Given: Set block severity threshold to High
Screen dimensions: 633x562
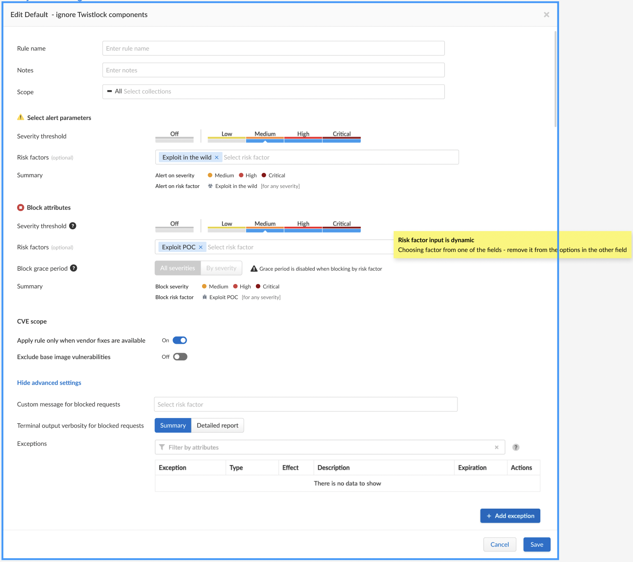Looking at the screenshot, I should coord(303,226).
